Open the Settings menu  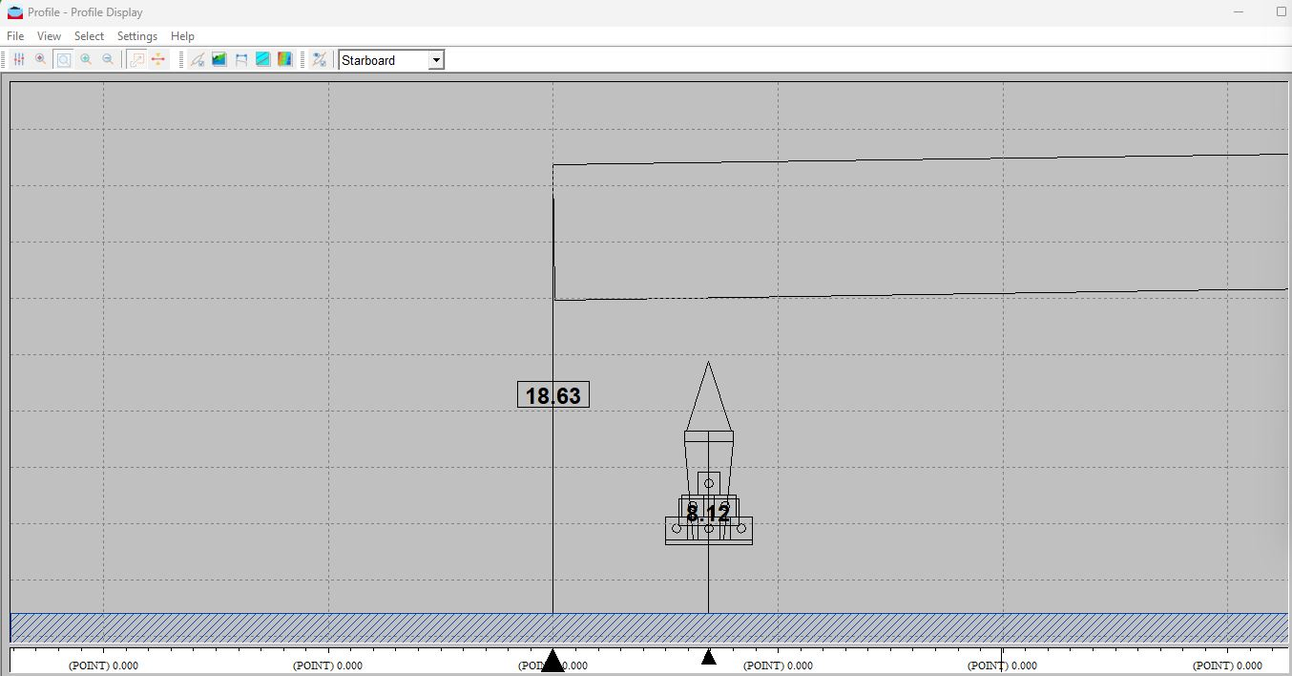point(136,36)
